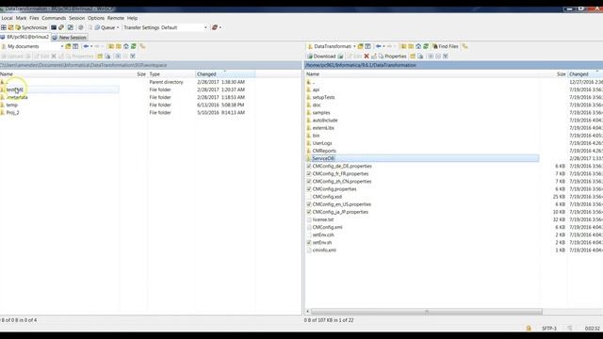Viewport: 603px width, 339px height.
Task: Click the Find Files button
Action: (x=446, y=46)
